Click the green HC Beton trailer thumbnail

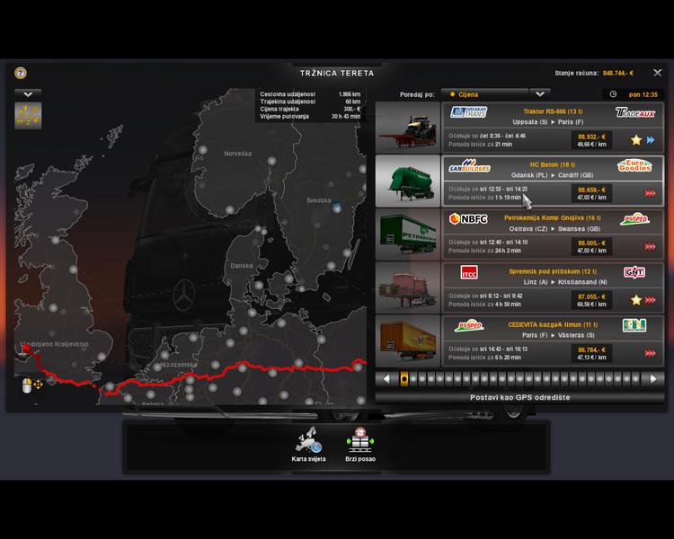tap(407, 181)
